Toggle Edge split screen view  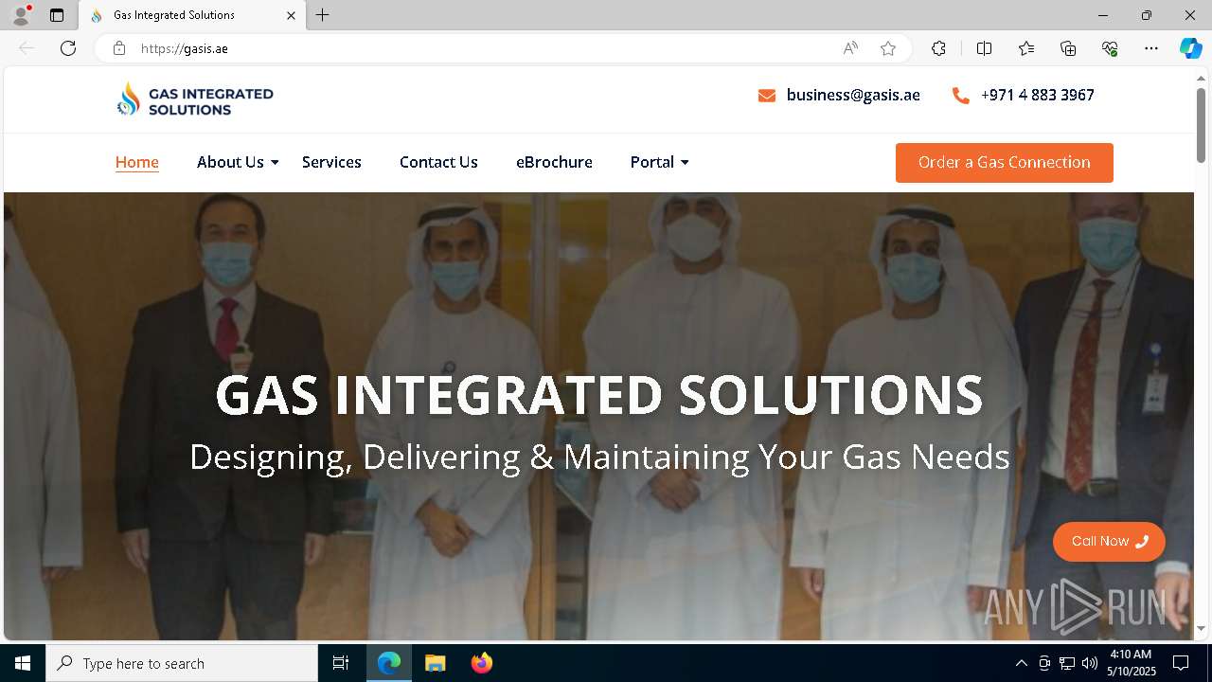point(984,48)
